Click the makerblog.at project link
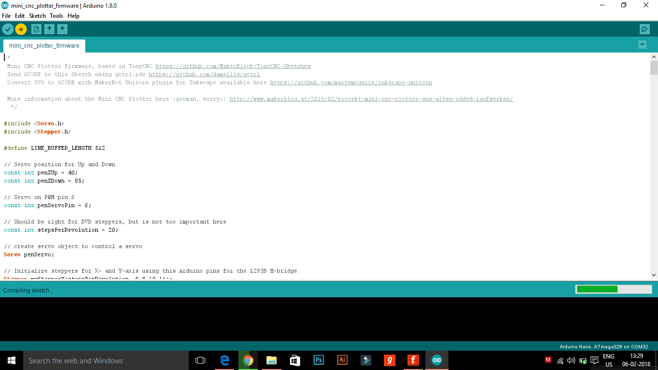Image resolution: width=658 pixels, height=370 pixels. (x=371, y=99)
